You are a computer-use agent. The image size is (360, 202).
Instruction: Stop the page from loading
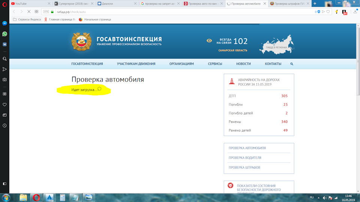(29, 12)
